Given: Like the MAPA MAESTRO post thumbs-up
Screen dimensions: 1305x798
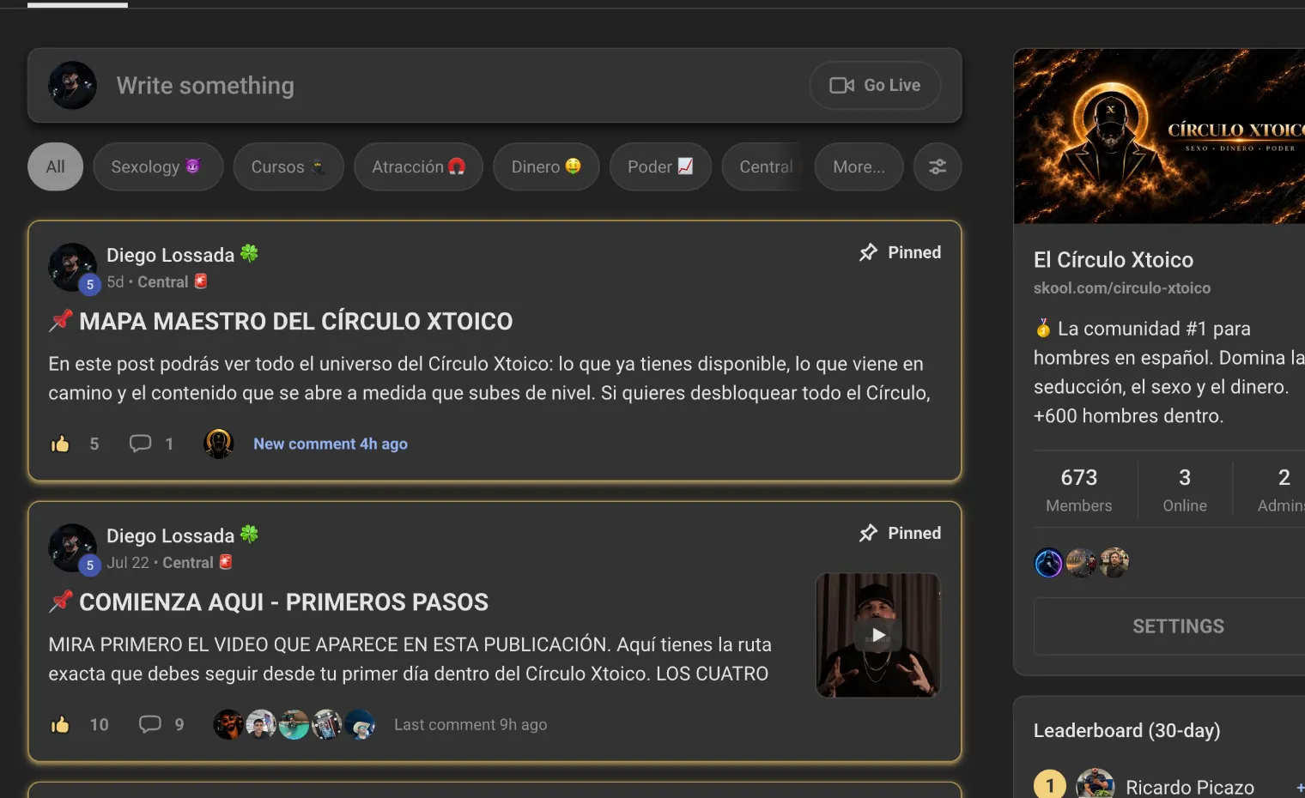Looking at the screenshot, I should pyautogui.click(x=60, y=444).
